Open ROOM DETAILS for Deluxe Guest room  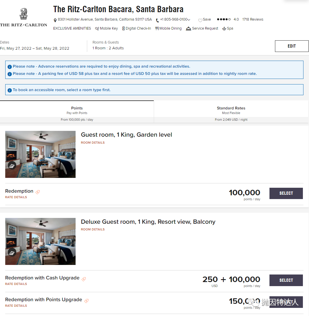click(93, 229)
